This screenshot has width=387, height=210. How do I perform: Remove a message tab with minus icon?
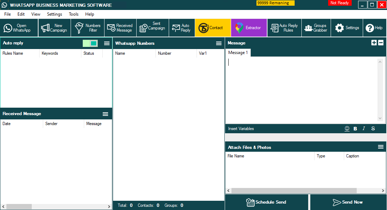tap(381, 43)
